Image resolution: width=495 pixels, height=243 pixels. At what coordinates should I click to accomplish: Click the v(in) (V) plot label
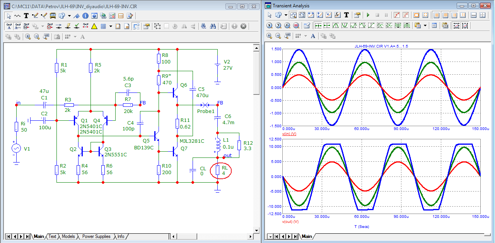point(289,134)
